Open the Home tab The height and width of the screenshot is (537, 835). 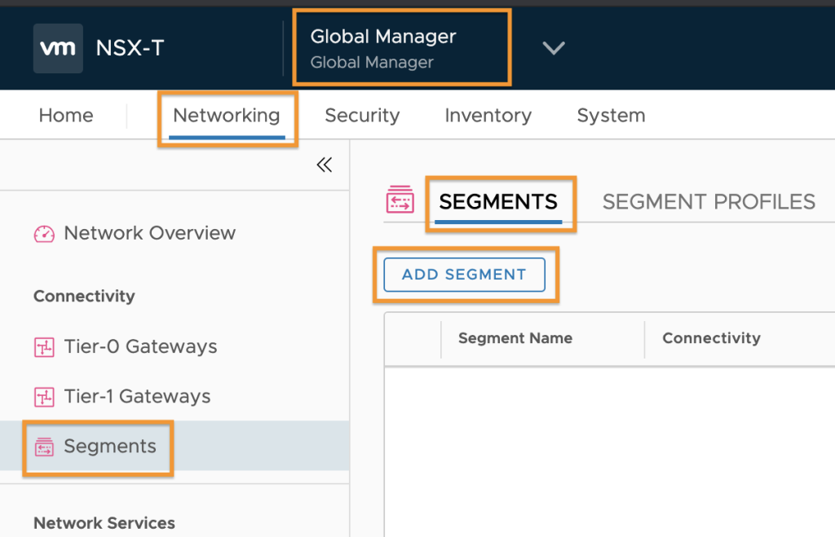coord(66,116)
